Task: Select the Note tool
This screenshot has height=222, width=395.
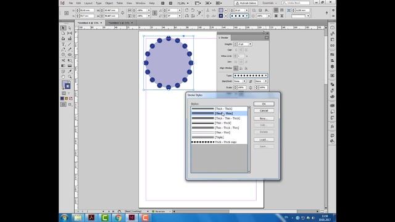Action: [x=63, y=72]
